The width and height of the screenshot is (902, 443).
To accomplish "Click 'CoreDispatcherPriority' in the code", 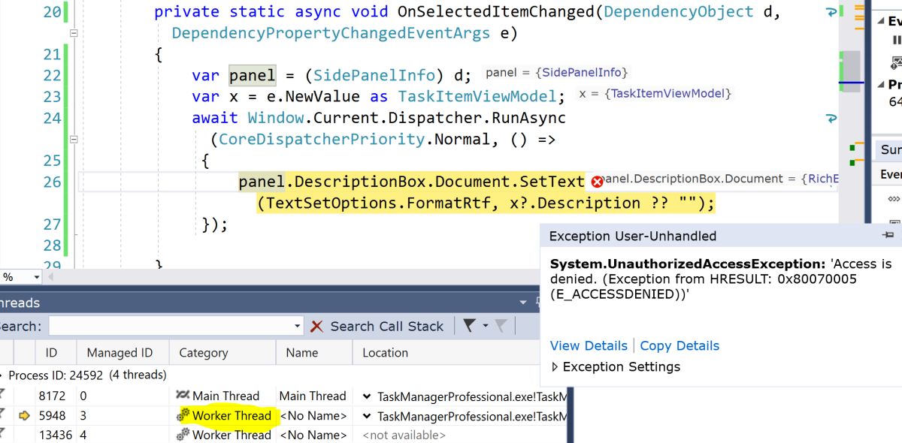I will coord(322,139).
